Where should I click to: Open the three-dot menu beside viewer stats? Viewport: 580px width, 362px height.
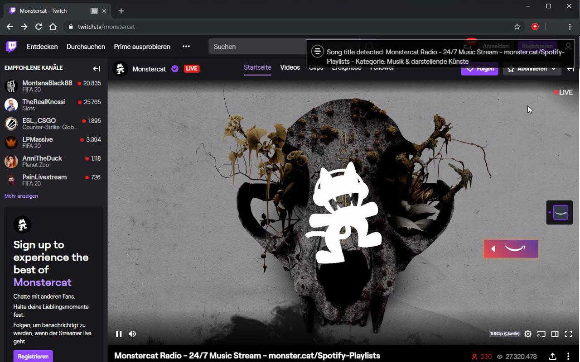click(x=569, y=356)
